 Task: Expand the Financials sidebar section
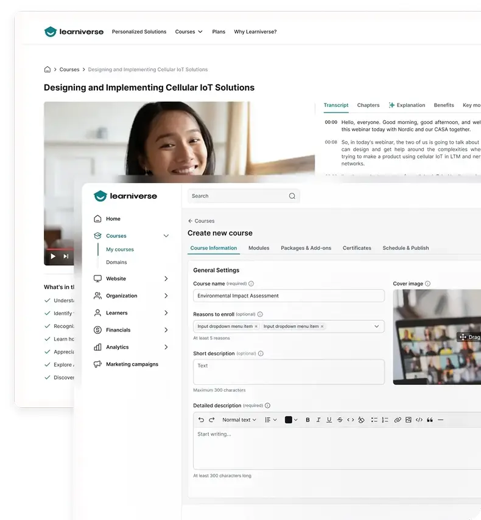pos(166,330)
